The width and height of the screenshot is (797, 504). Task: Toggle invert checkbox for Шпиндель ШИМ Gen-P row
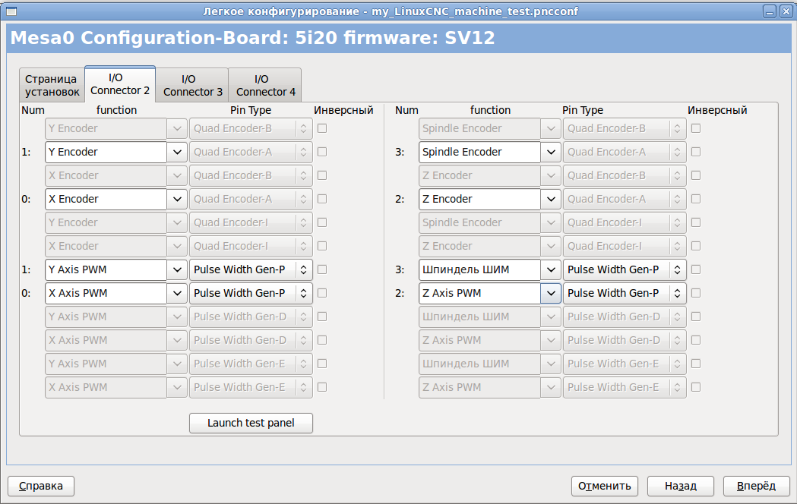pos(697,269)
